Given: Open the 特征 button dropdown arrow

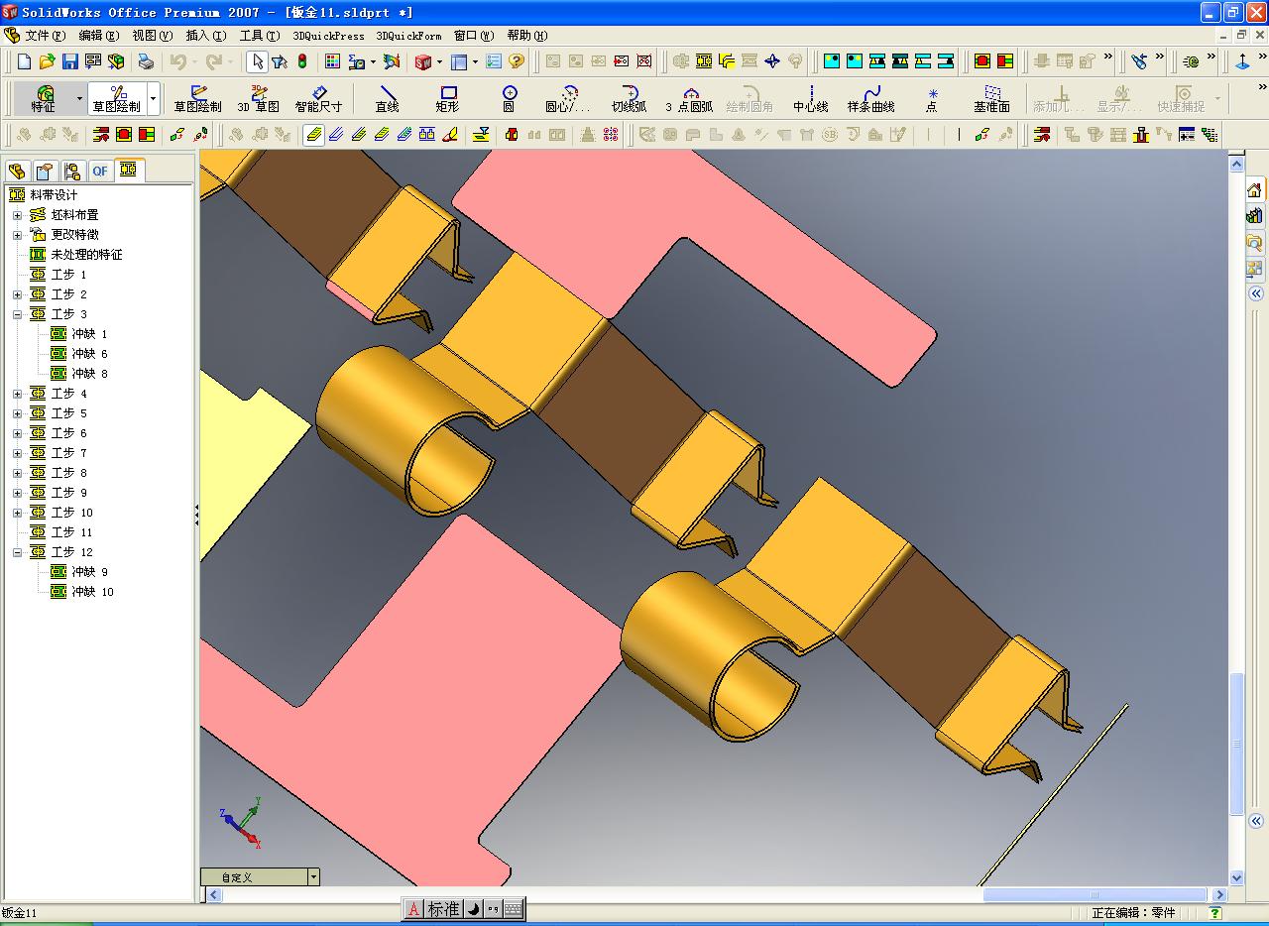Looking at the screenshot, I should point(78,99).
